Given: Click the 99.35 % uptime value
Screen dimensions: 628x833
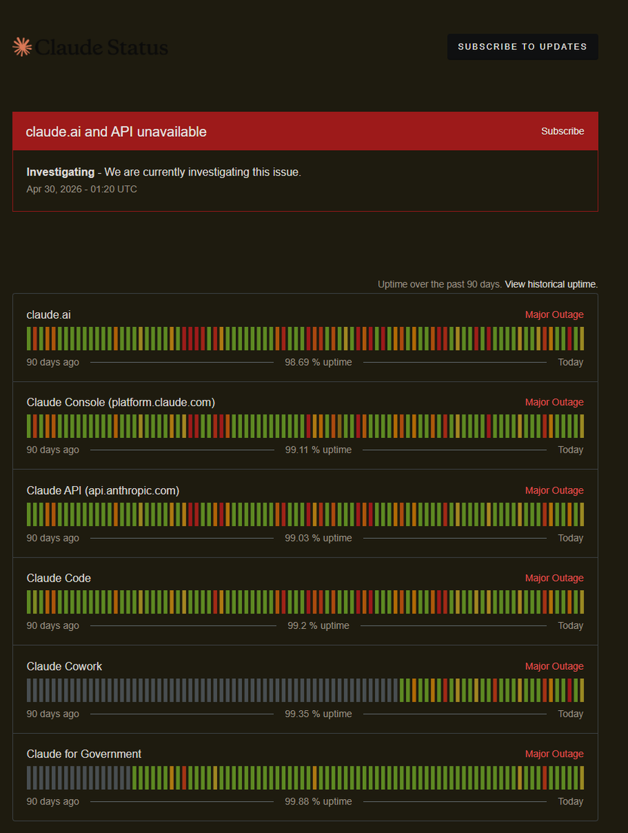Looking at the screenshot, I should pos(319,714).
